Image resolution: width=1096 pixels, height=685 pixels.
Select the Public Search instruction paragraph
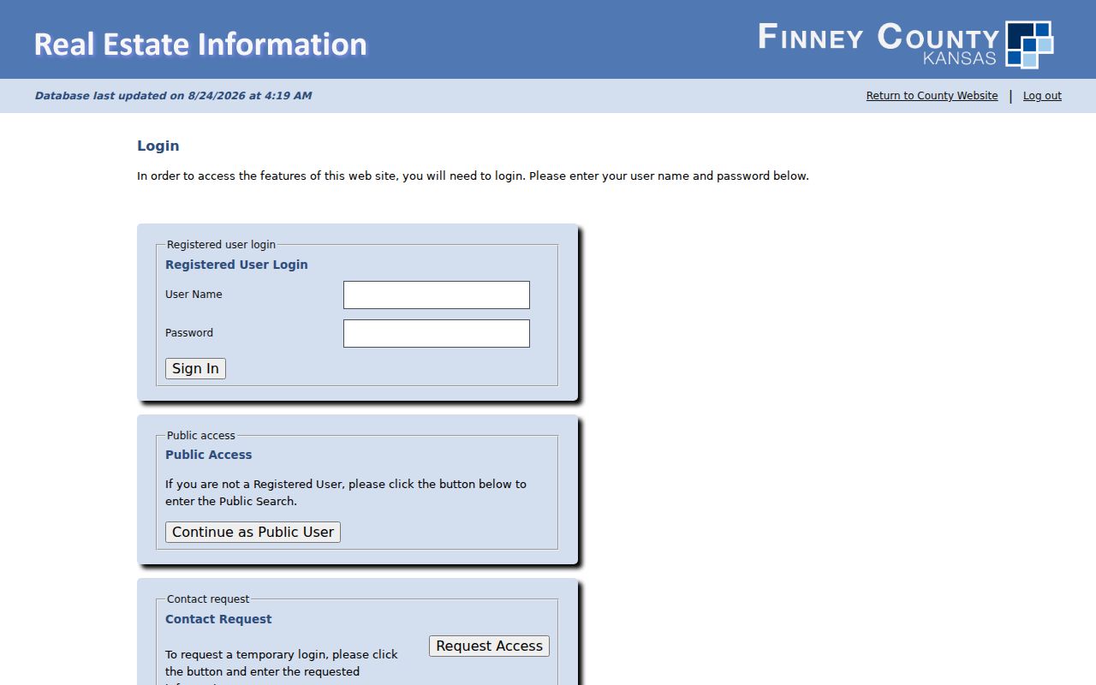(346, 492)
